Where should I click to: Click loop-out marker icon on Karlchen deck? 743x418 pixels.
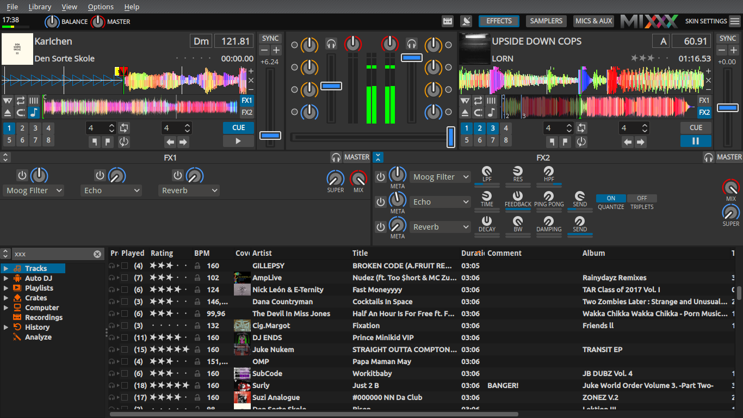108,142
